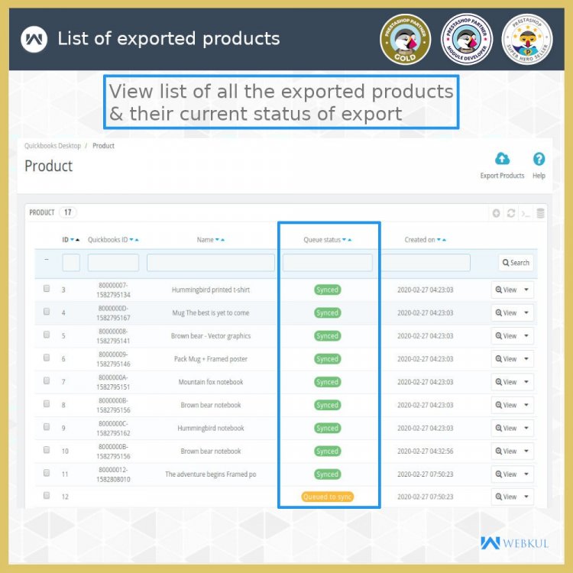This screenshot has width=573, height=573.
Task: Select checkbox for product ID 10
Action: [x=47, y=450]
